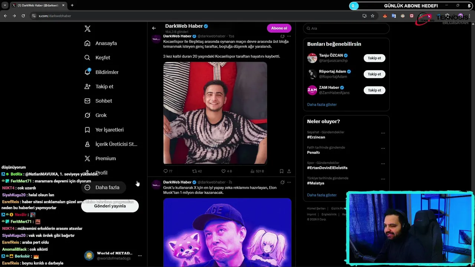The height and width of the screenshot is (267, 475).
Task: Click the address bar with x.com/darkwebhaber
Action: click(x=197, y=16)
